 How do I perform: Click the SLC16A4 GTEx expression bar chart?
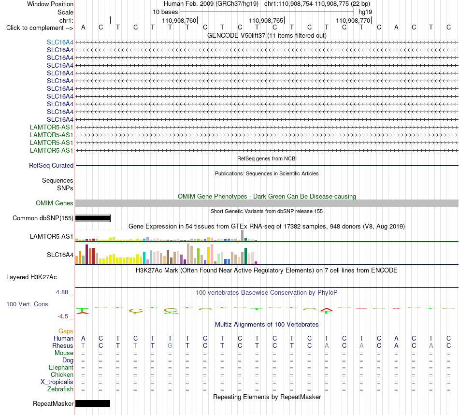pos(166,254)
